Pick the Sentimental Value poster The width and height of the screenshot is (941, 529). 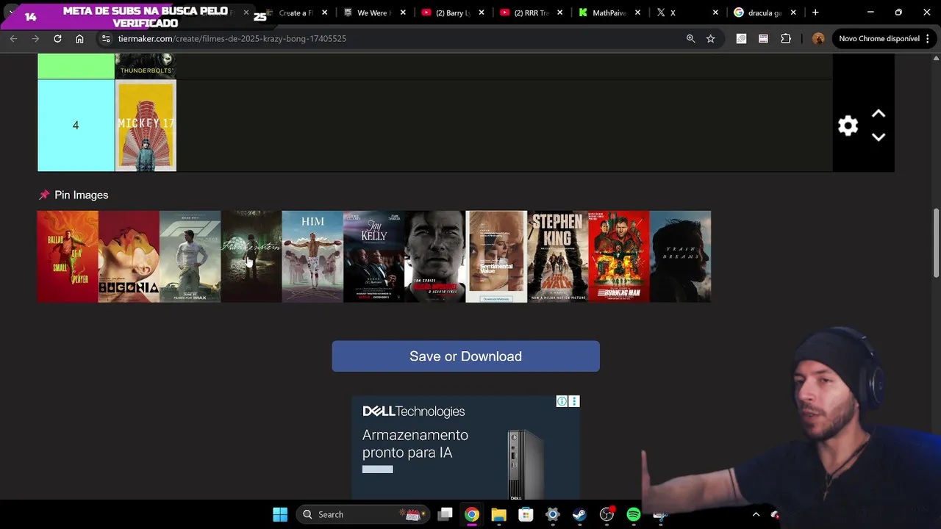coord(496,256)
